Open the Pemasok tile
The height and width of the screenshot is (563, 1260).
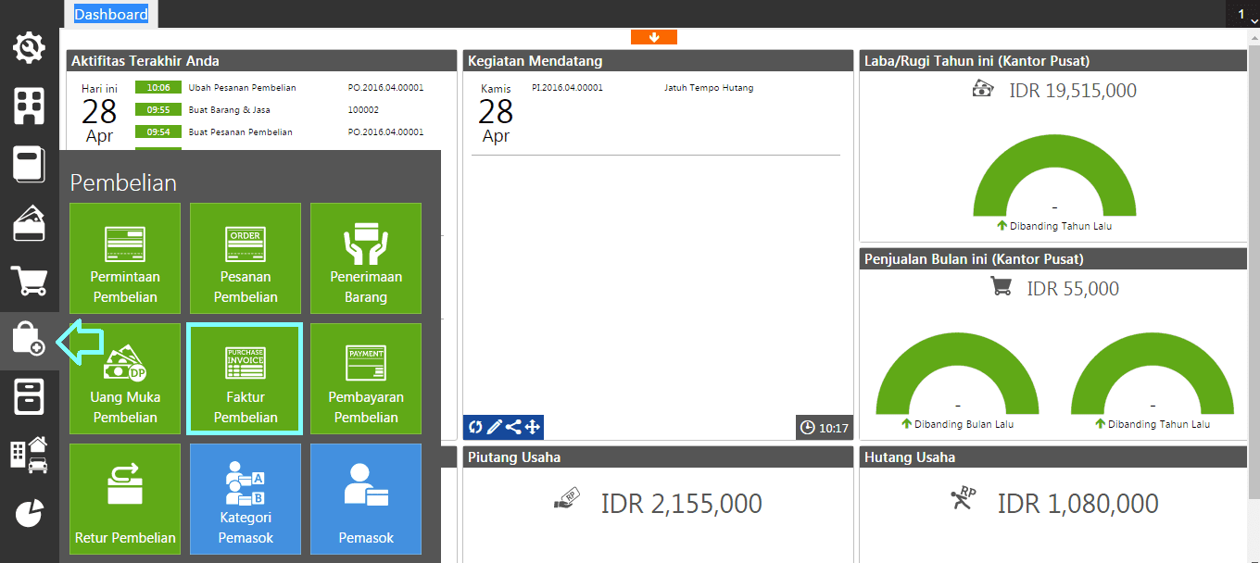click(x=365, y=499)
